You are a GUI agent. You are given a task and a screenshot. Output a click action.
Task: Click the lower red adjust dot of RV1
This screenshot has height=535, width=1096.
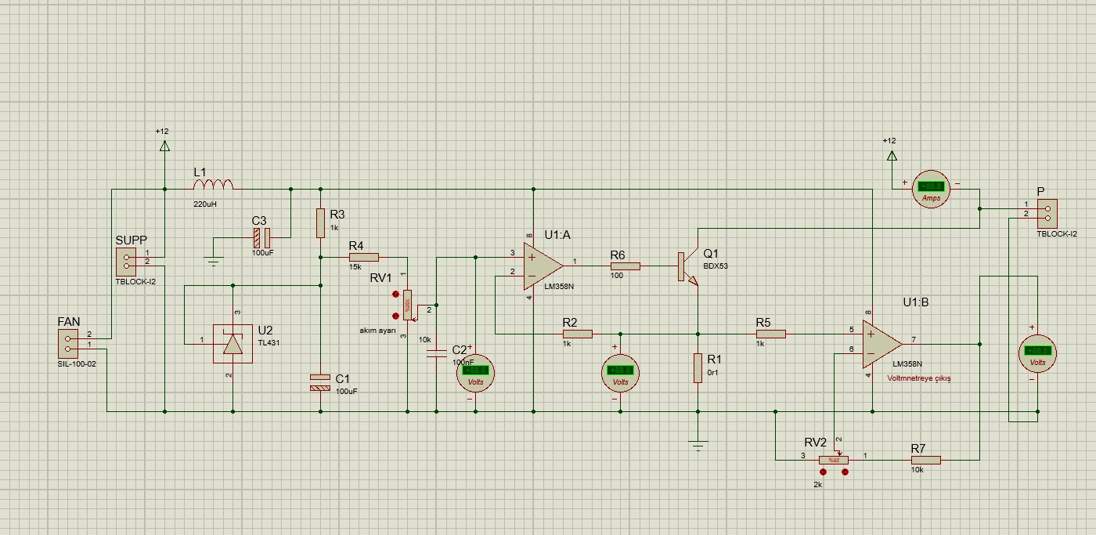tap(395, 316)
